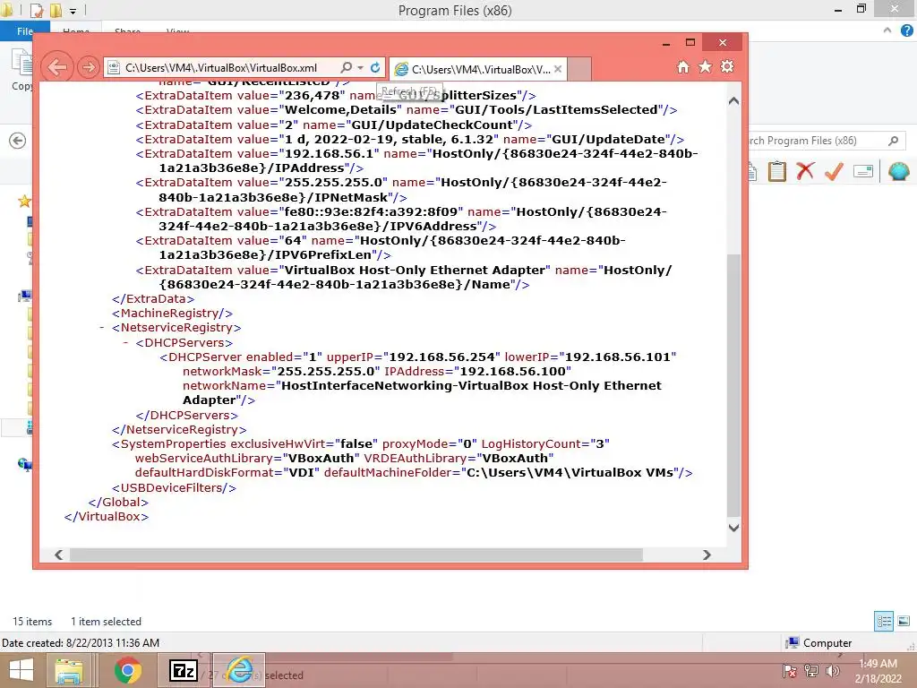
Task: Open a new tab in Internet Explorer
Action: [x=579, y=69]
